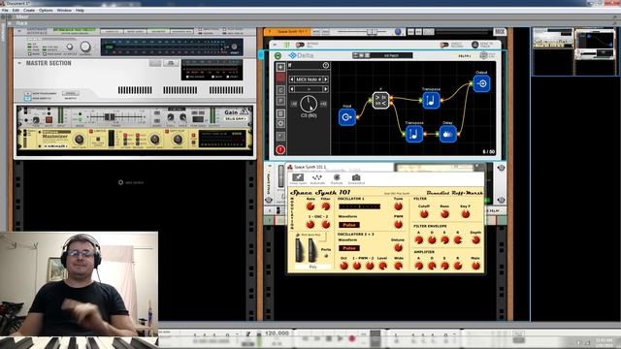Screen dimensions: 621x349
Task: Select next MIDI Note # parameter
Action: tap(326, 79)
